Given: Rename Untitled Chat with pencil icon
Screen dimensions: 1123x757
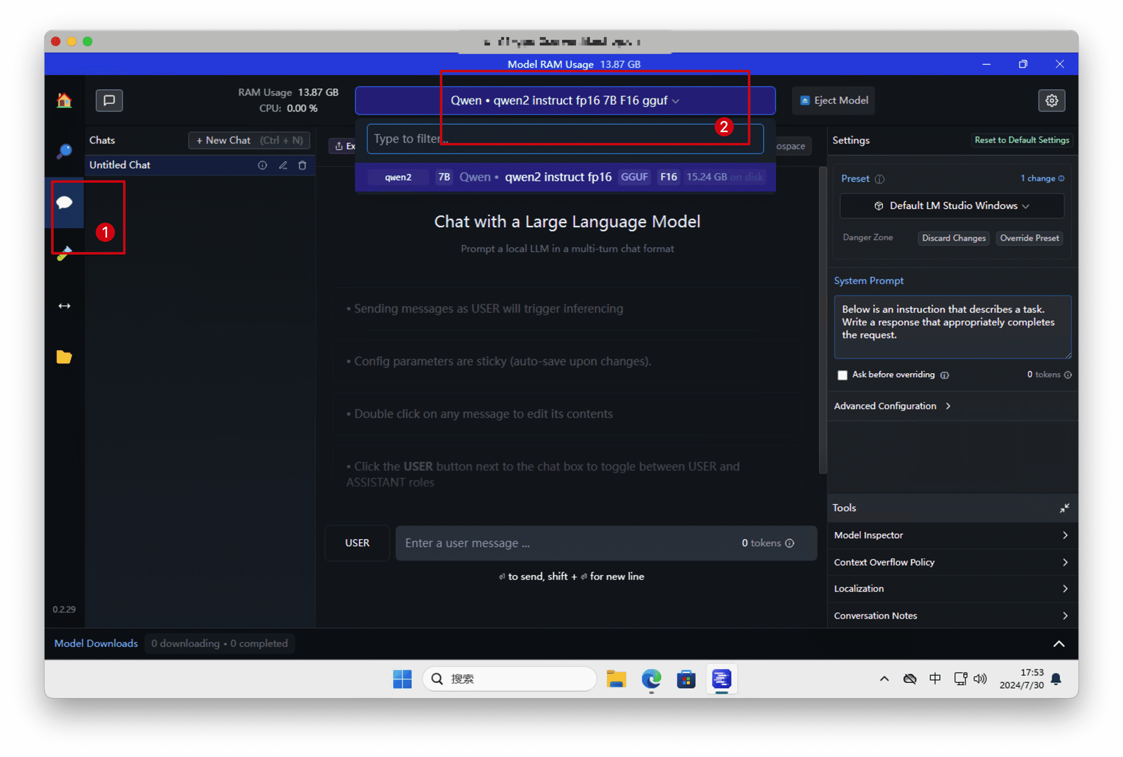Looking at the screenshot, I should [x=283, y=165].
